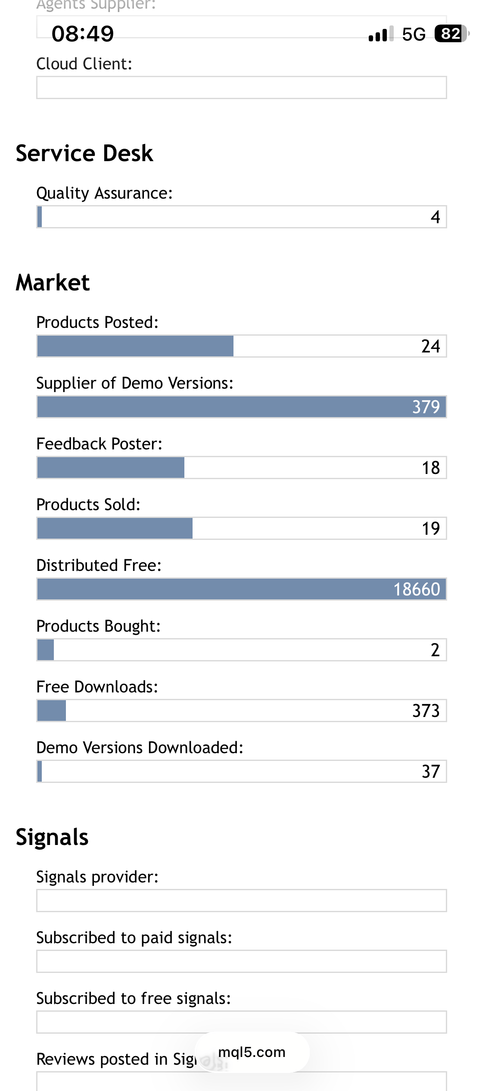Click the Demo Versions Downloaded bar
The height and width of the screenshot is (1091, 504).
coord(241,771)
